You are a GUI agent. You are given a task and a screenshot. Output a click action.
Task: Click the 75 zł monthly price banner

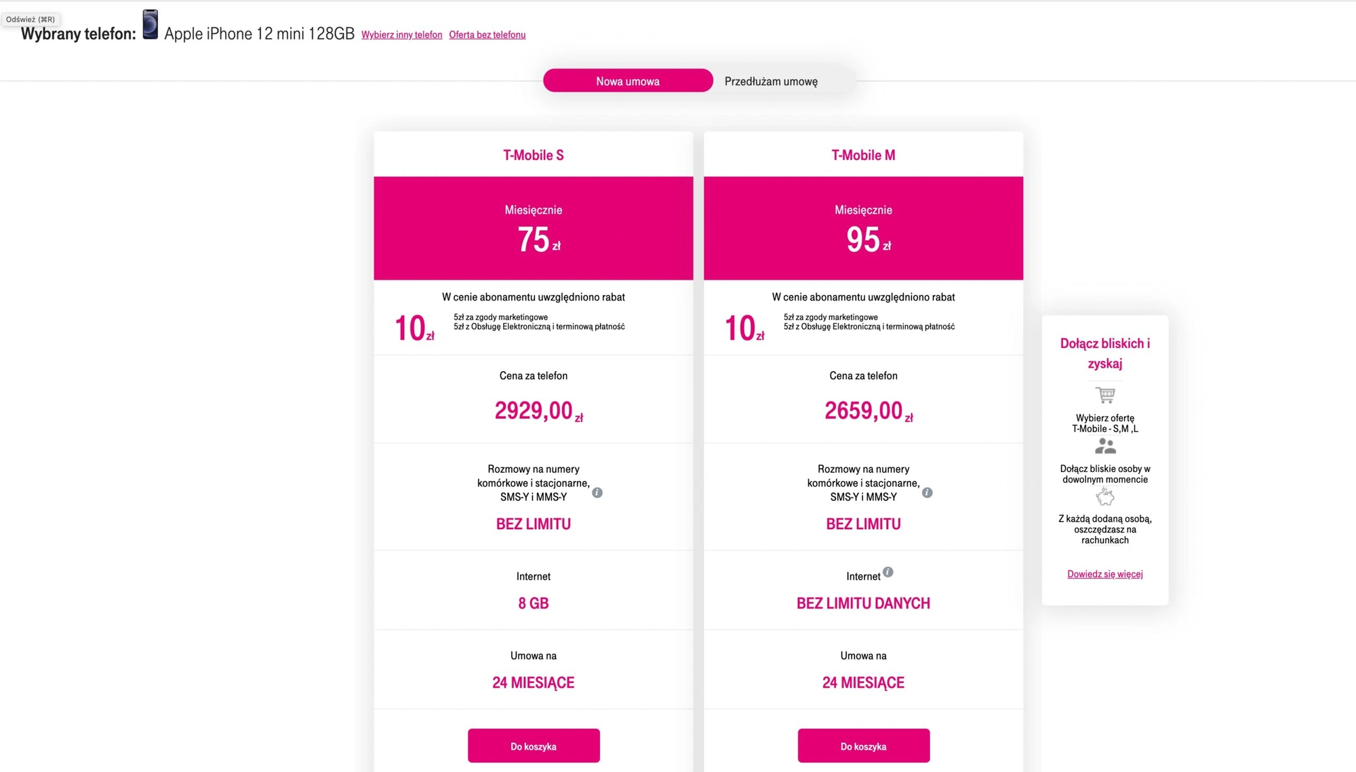tap(534, 228)
